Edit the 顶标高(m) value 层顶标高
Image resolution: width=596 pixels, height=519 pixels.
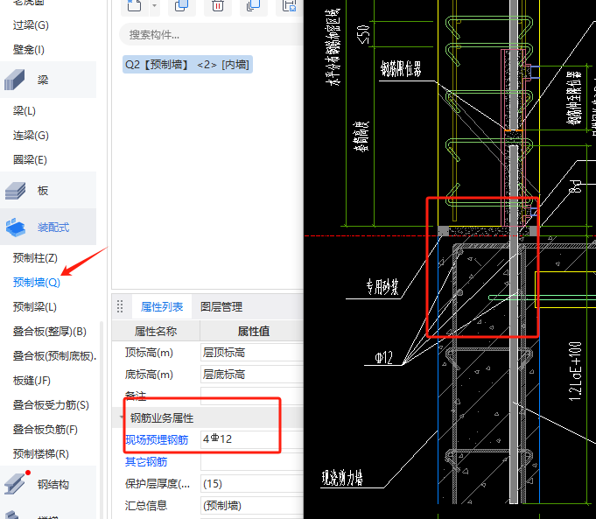tap(252, 353)
